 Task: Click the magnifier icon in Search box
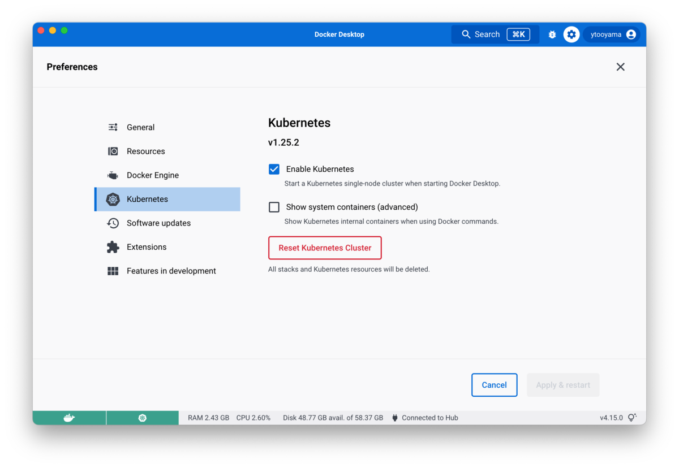[x=466, y=34]
